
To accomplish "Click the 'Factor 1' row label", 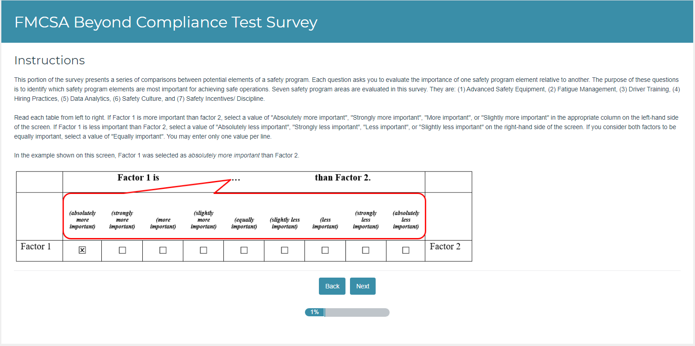I will click(36, 247).
